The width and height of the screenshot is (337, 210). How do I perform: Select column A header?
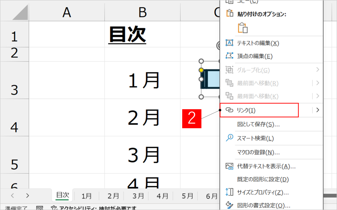tap(67, 12)
